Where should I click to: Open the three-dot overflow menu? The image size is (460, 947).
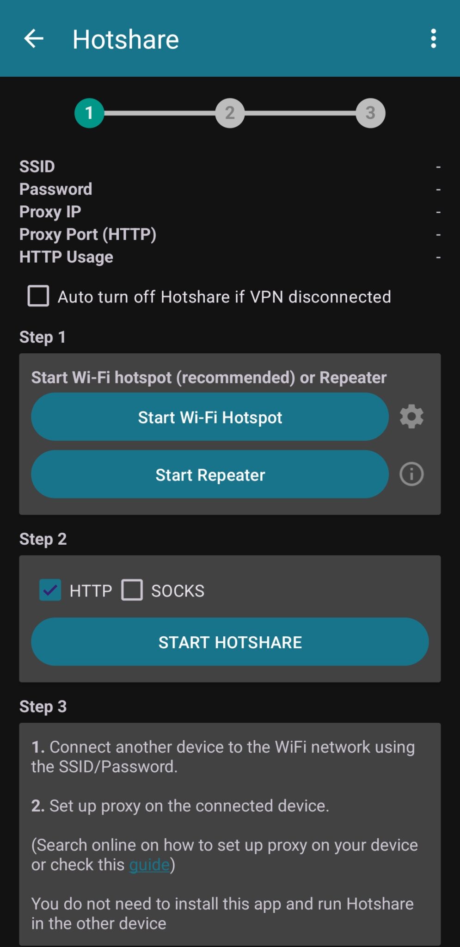tap(434, 39)
